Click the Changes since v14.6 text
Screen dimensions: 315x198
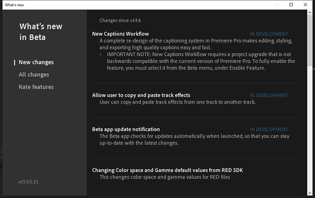(x=120, y=20)
